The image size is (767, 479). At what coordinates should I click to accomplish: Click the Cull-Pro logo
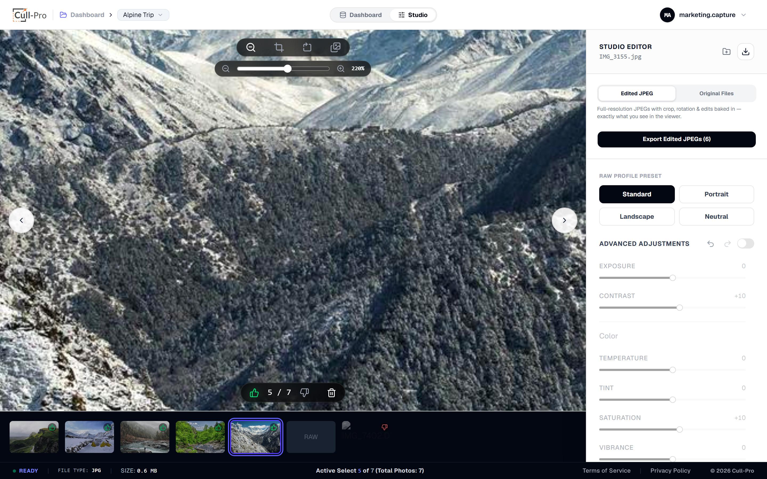coord(30,15)
